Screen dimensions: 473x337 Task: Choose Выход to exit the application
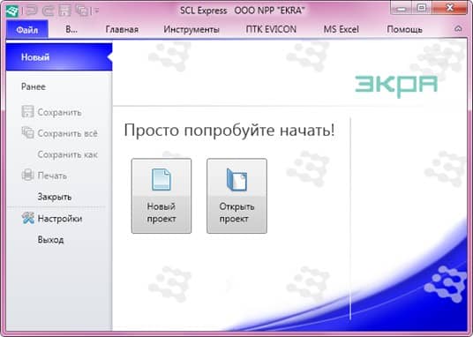(x=50, y=240)
